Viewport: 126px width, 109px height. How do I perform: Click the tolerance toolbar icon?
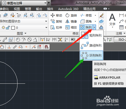pos(73,40)
